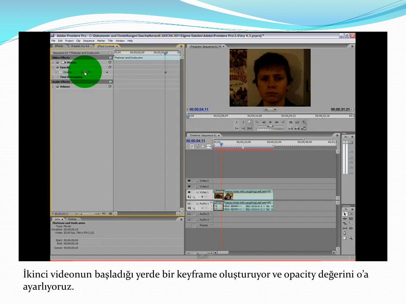Viewport: 406px width, 304px height.
Task: Reset the Motion effect
Action: [110, 62]
